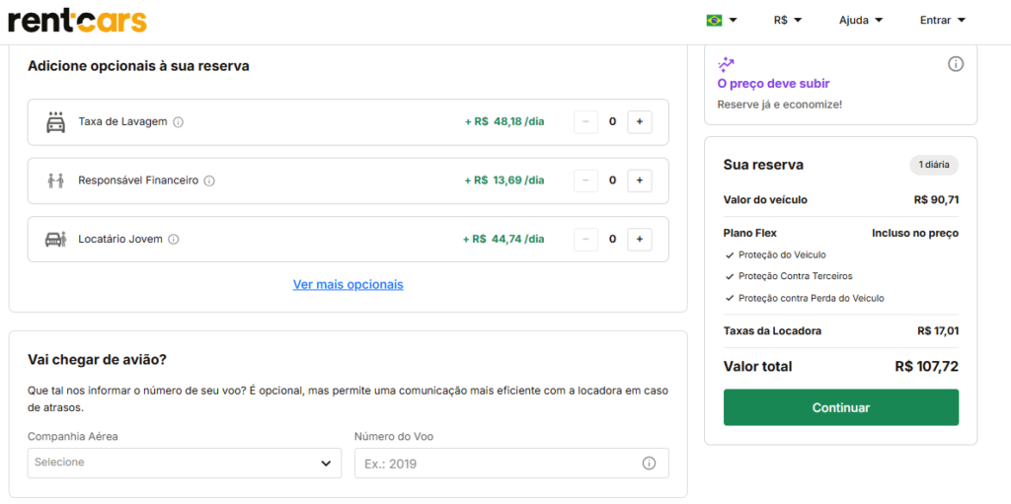The width and height of the screenshot is (1011, 504).
Task: Increase Locatário Jovem quantity
Action: (640, 239)
